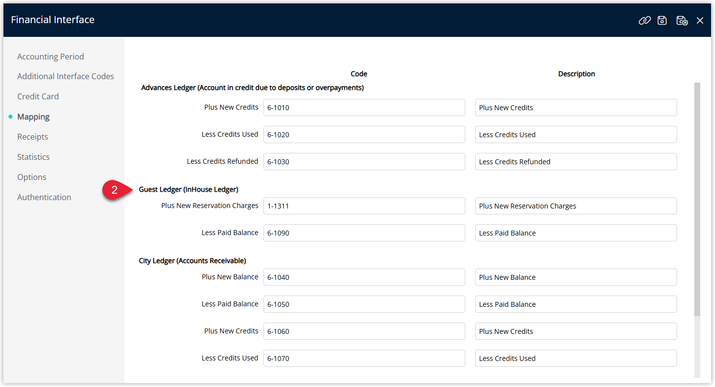This screenshot has height=387, width=715.
Task: Click Plus New Reservation Charges description field
Action: pyautogui.click(x=576, y=206)
